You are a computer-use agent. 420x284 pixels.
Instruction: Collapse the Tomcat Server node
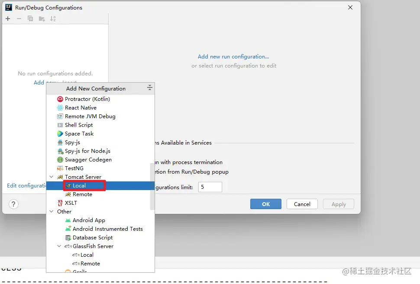point(52,177)
